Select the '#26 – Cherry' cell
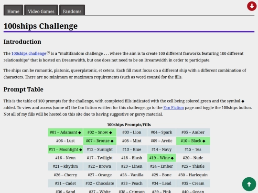 point(65,175)
